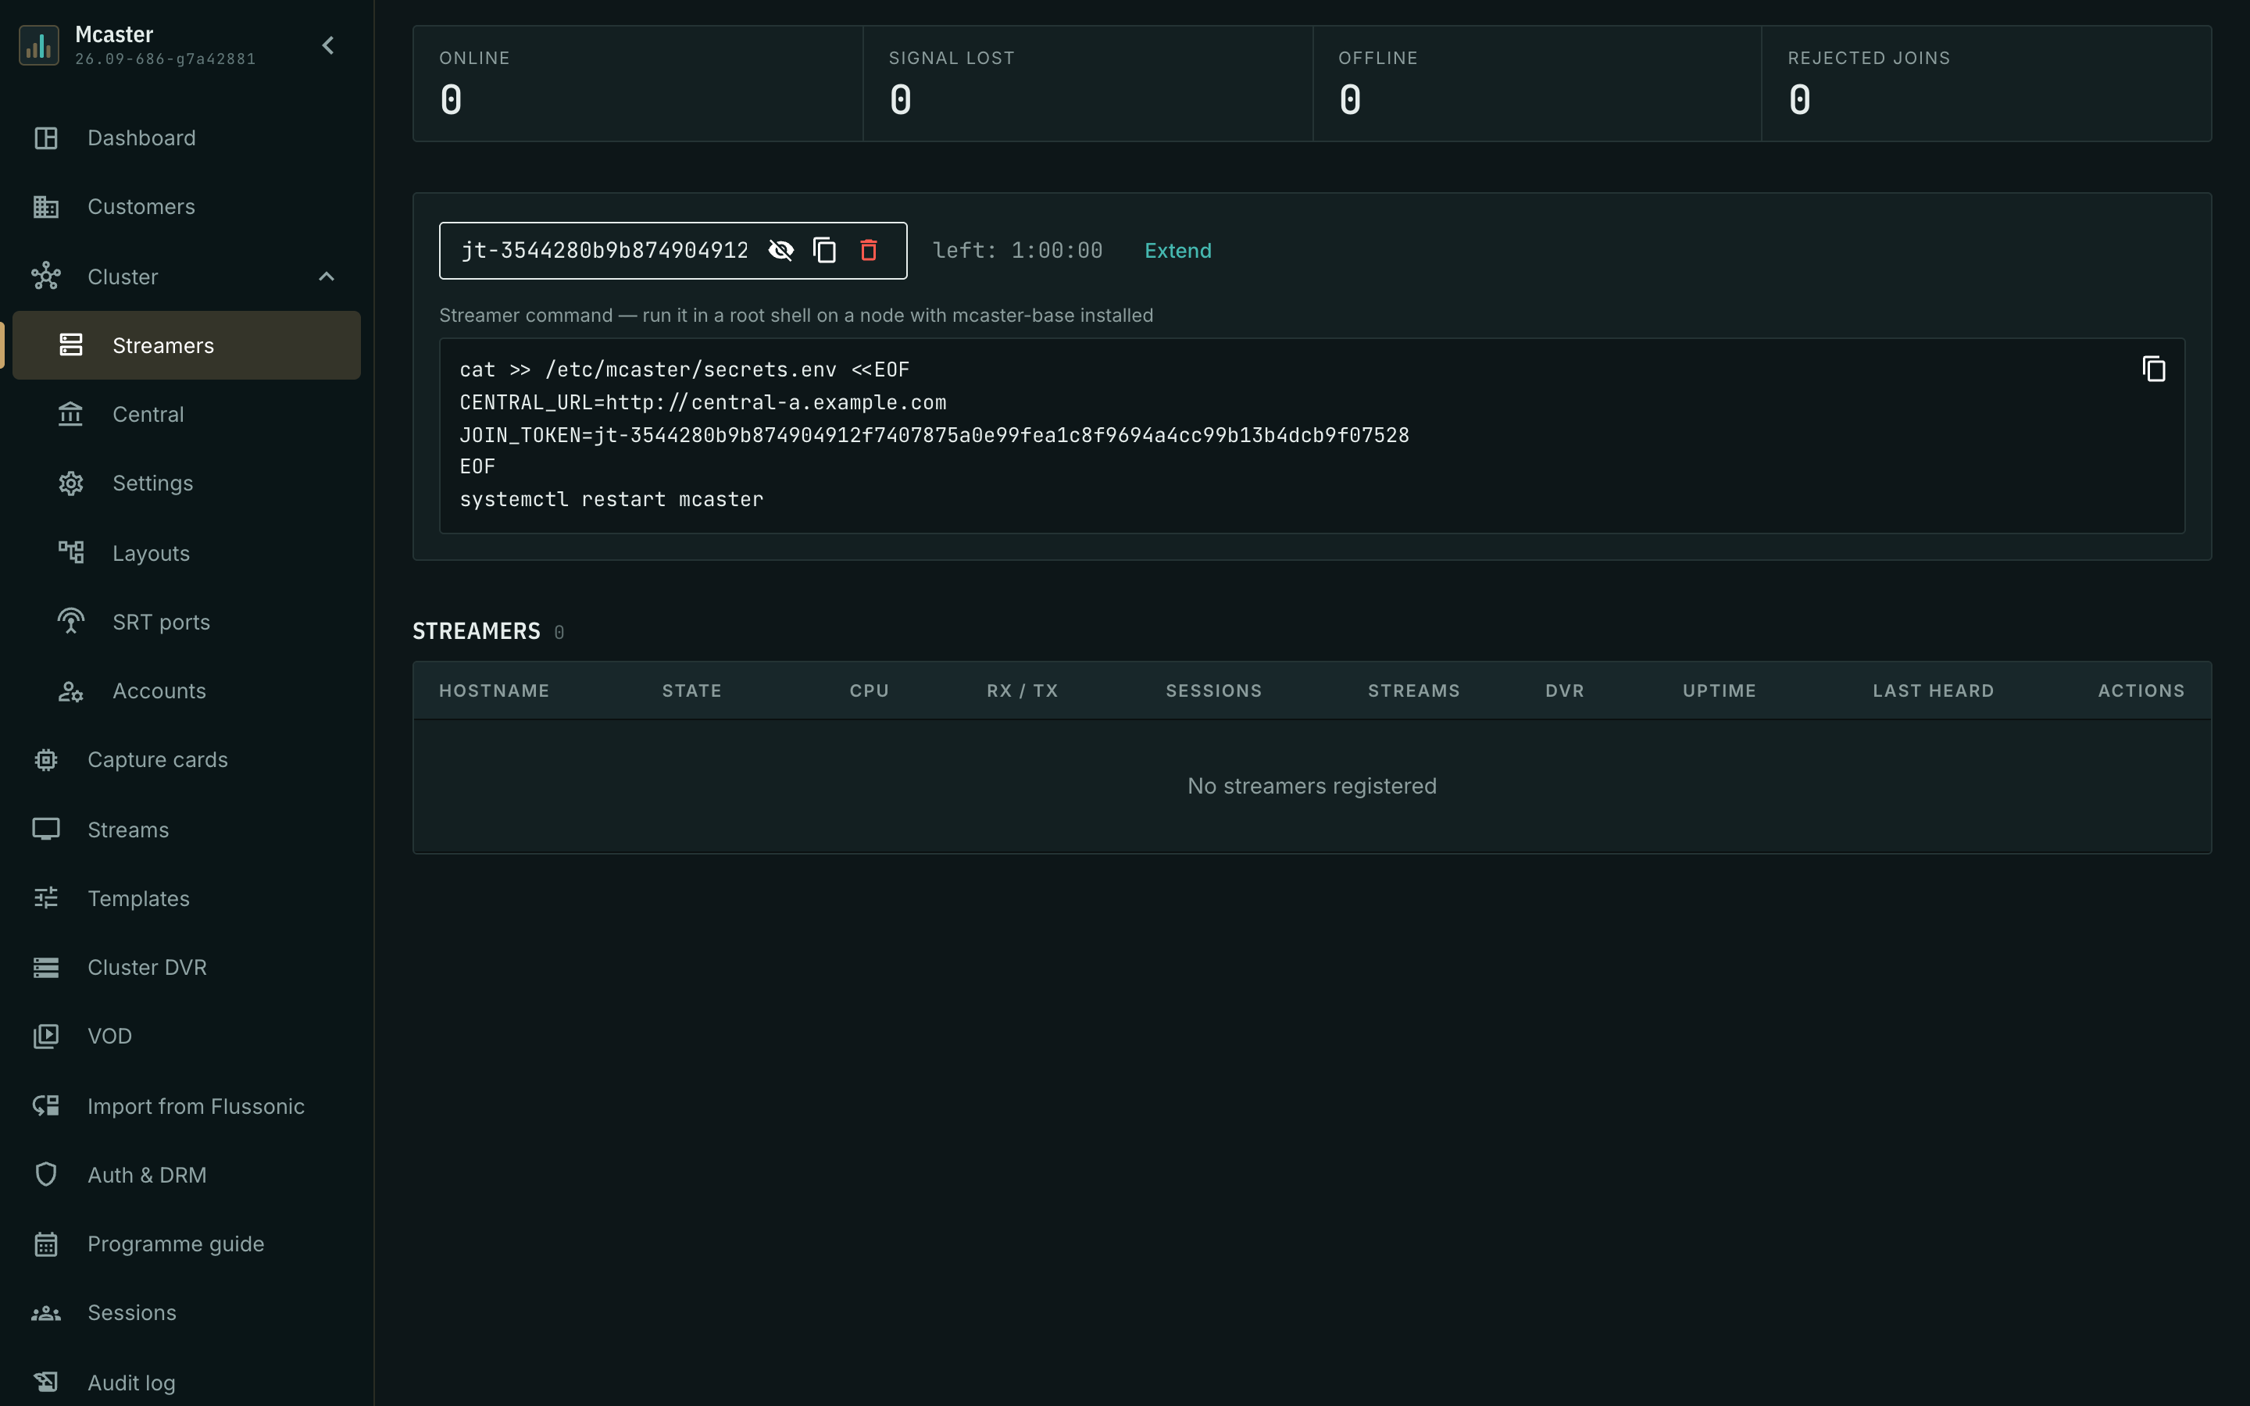This screenshot has height=1406, width=2250.
Task: Click the 'systemctl restart mcaster' line
Action: coord(612,499)
